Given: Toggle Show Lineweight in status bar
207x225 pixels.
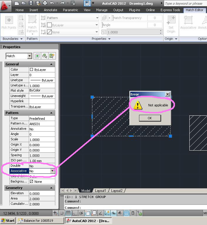Looking at the screenshot, I should (x=120, y=213).
